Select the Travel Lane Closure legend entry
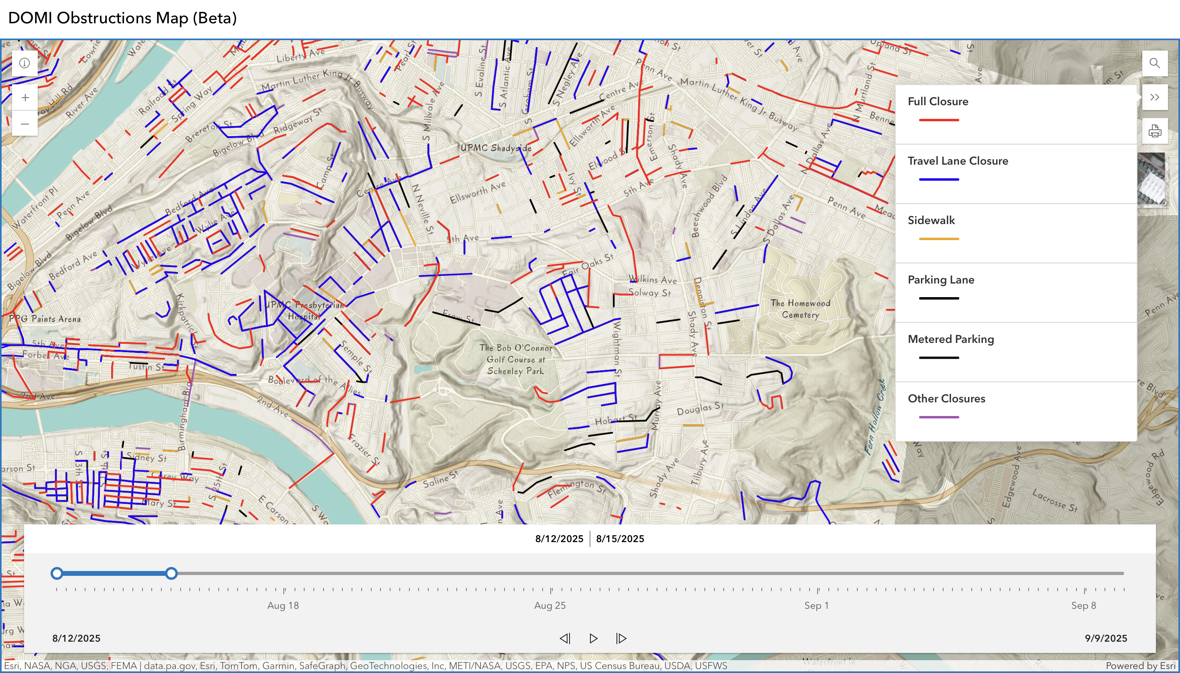 click(957, 161)
